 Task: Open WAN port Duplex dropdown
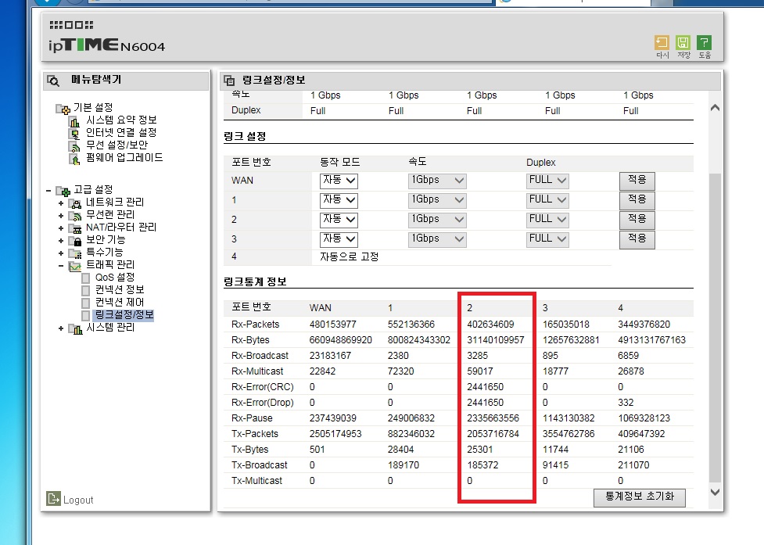(547, 181)
